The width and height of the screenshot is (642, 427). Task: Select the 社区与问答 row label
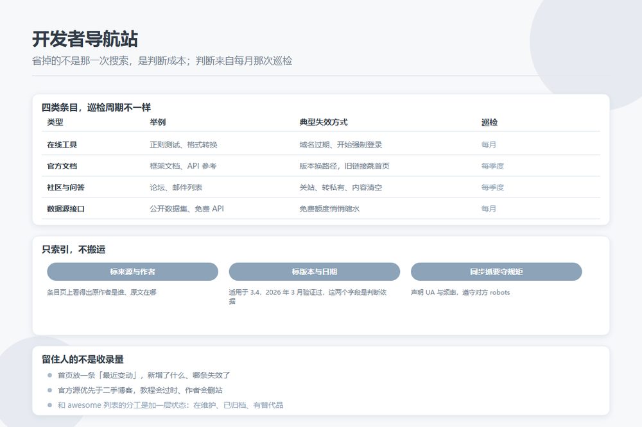tap(65, 187)
